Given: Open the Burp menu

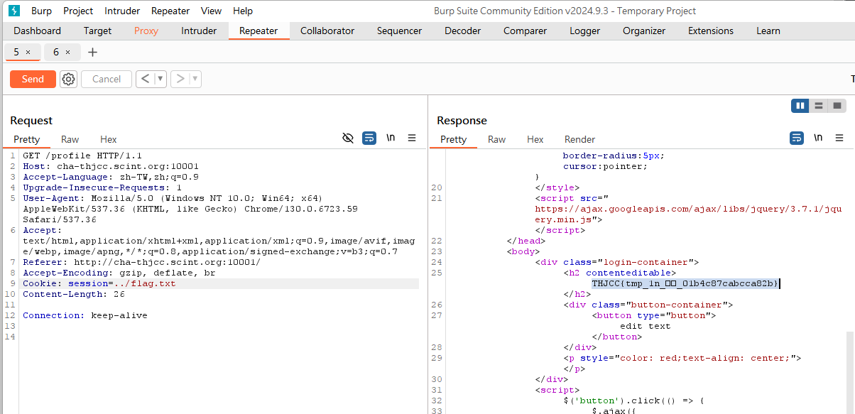Looking at the screenshot, I should click(x=41, y=11).
